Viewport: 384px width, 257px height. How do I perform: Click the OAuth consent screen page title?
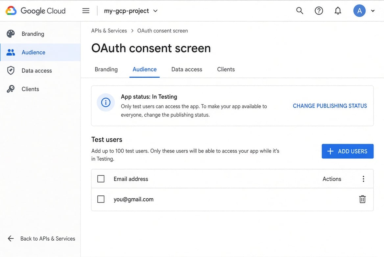tap(151, 48)
